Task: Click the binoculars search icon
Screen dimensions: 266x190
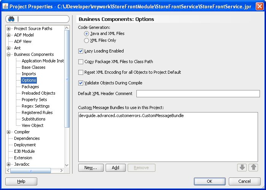Action: pos(11,19)
